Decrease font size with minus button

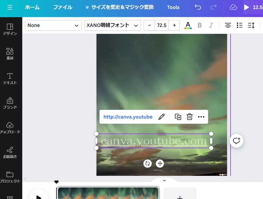click(x=149, y=25)
